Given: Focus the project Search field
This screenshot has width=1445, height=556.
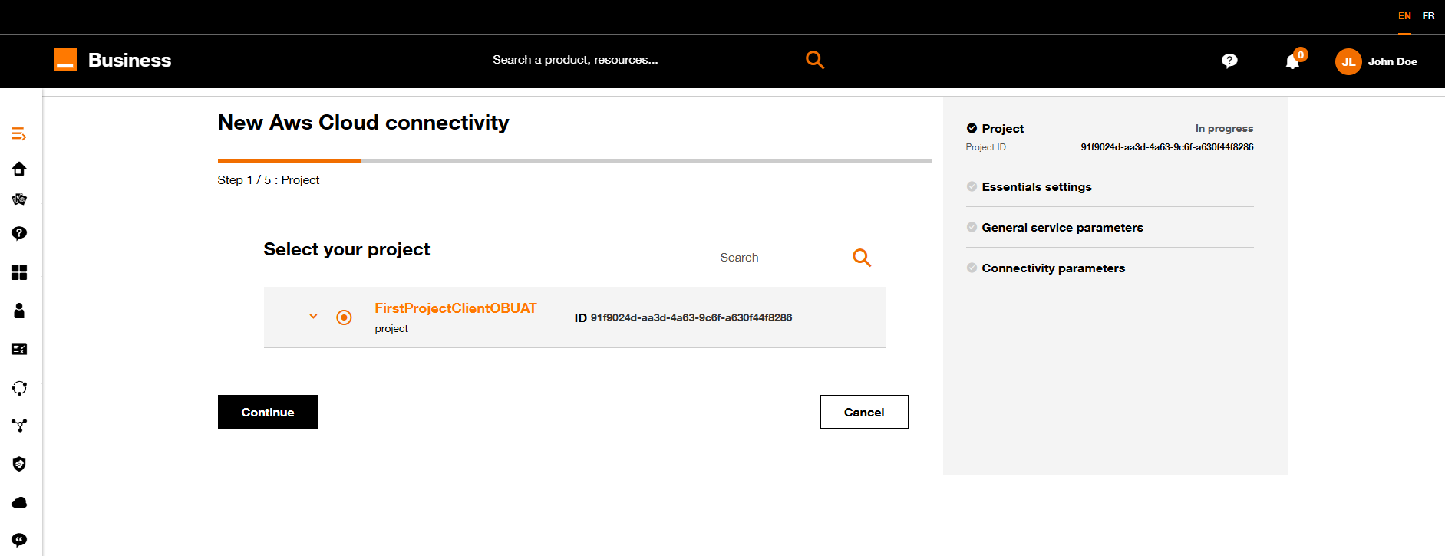Looking at the screenshot, I should pyautogui.click(x=783, y=258).
